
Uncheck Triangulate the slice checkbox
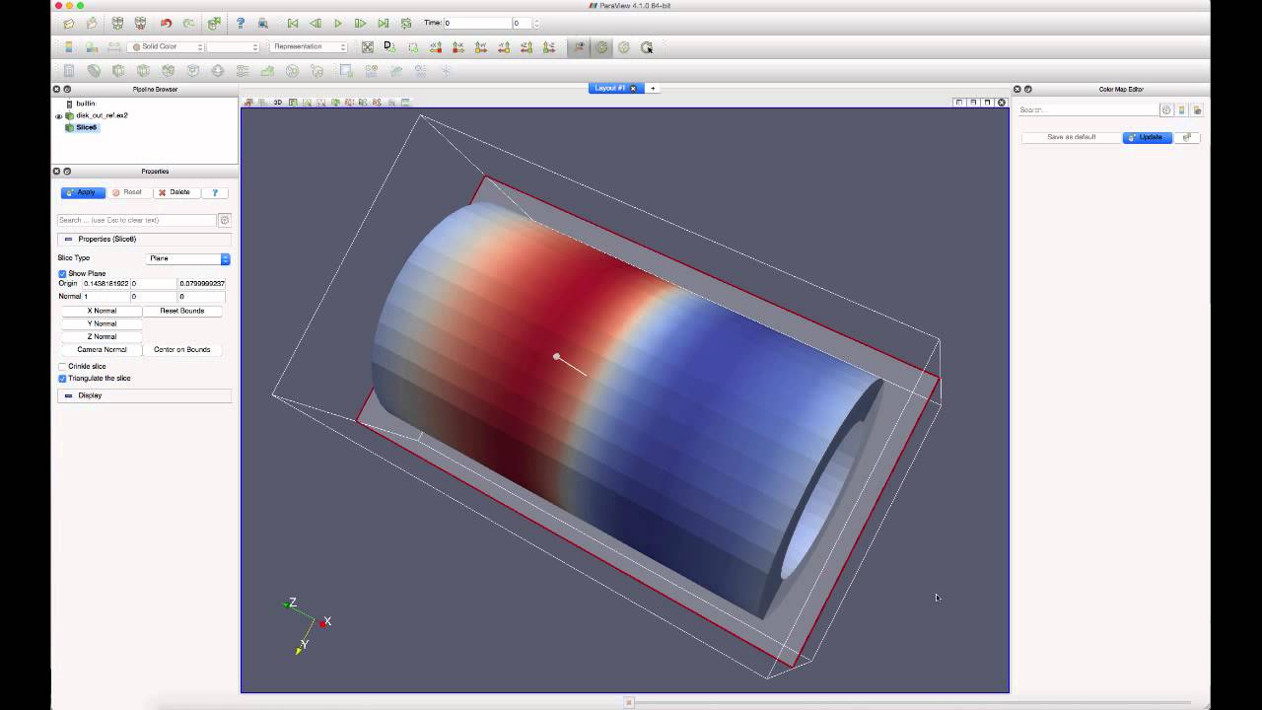[x=62, y=378]
